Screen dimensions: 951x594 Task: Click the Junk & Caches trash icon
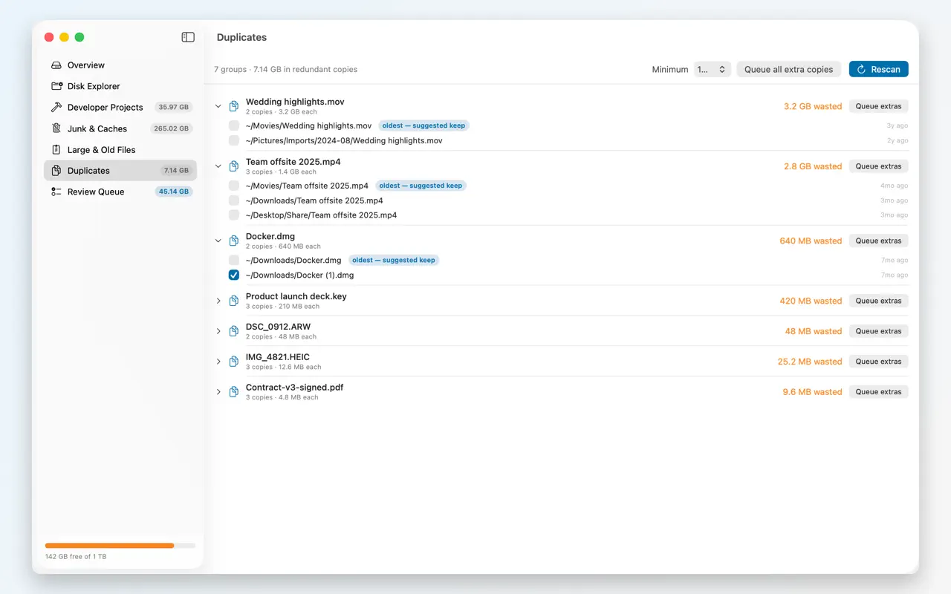click(56, 128)
